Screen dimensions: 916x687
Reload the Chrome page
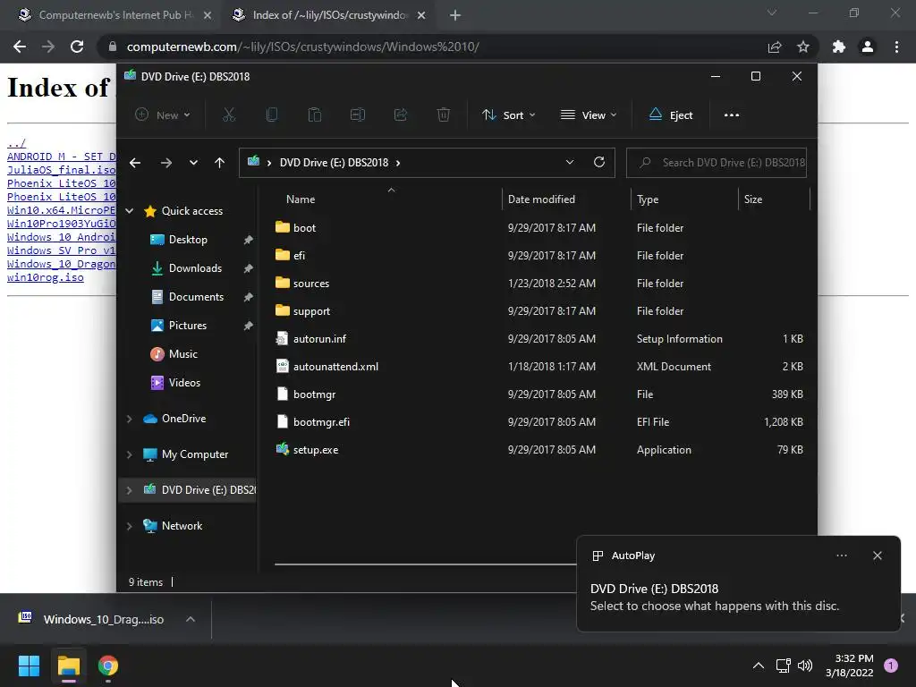click(77, 47)
